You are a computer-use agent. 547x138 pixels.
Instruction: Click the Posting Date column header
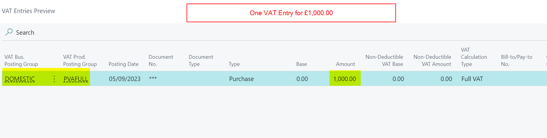tap(123, 64)
